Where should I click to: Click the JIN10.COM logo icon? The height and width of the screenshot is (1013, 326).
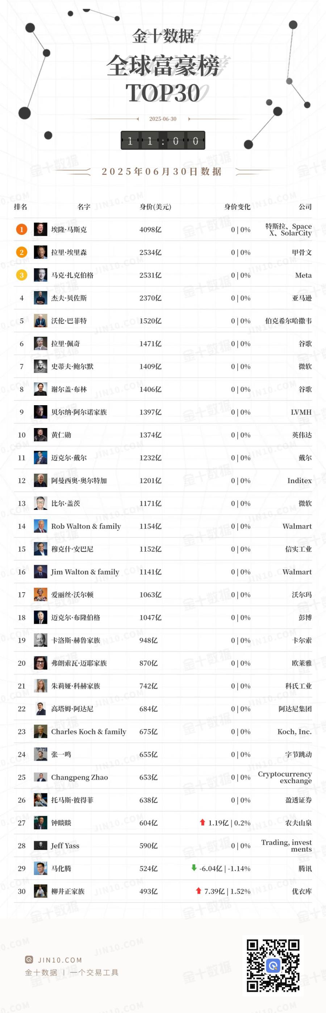tap(29, 960)
